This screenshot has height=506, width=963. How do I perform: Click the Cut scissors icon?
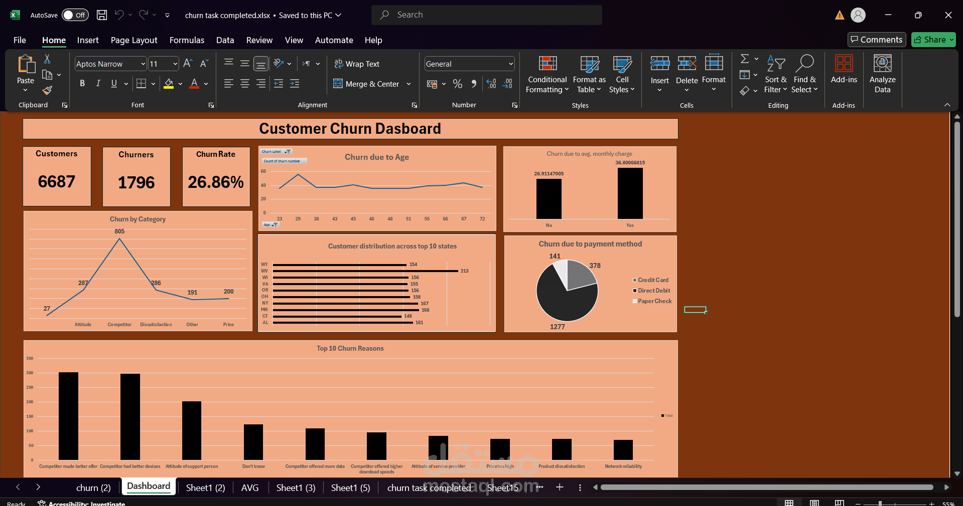click(x=47, y=59)
